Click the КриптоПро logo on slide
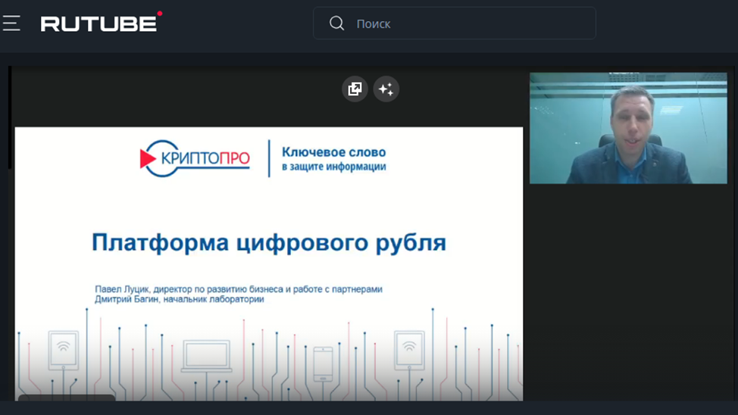 [195, 158]
